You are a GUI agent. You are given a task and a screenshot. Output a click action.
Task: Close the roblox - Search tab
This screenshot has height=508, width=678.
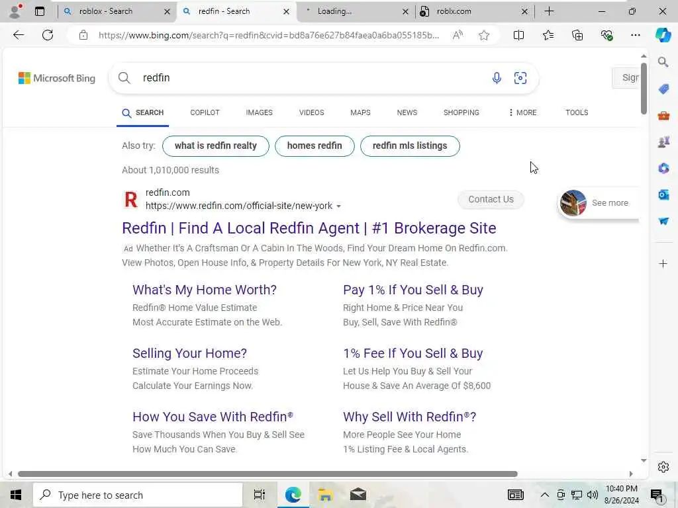click(167, 12)
